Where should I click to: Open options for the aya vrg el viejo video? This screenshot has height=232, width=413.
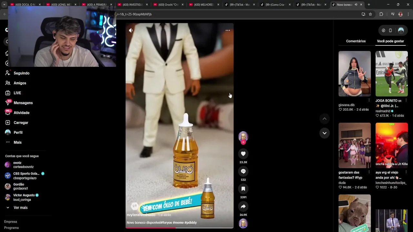[406, 172]
